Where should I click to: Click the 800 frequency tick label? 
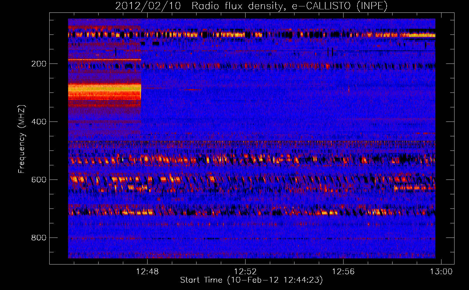(x=39, y=238)
